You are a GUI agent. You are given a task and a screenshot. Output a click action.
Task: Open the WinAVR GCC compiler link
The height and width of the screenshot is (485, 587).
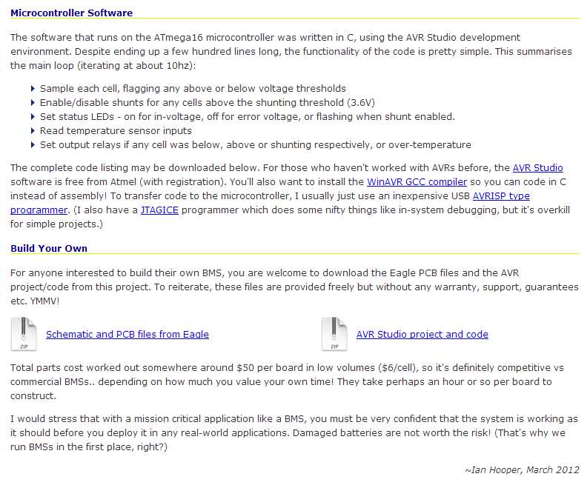[417, 182]
